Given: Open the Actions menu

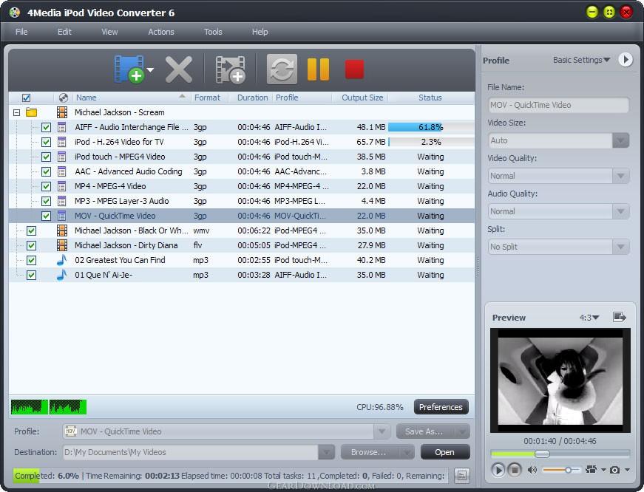Looking at the screenshot, I should pyautogui.click(x=161, y=32).
